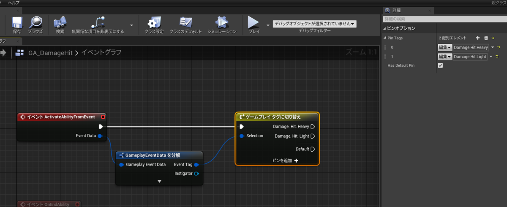The height and width of the screenshot is (207, 507).
Task: Click the 親クラス label at top right
Action: (x=499, y=3)
